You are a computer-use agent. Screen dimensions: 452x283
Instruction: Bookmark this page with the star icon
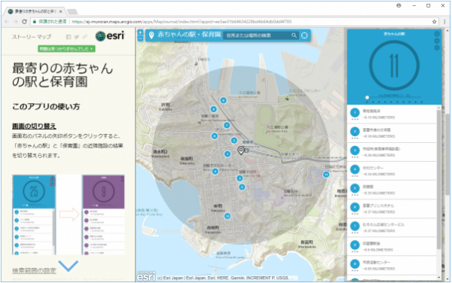point(434,22)
